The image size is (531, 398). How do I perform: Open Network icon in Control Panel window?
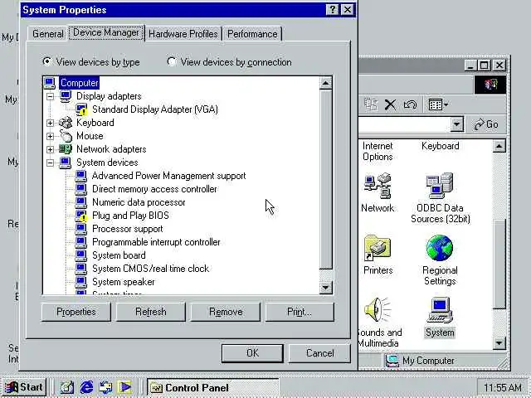coord(378,186)
